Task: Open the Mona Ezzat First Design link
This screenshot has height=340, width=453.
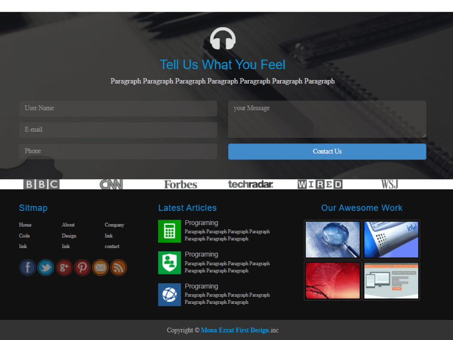Action: pos(236,330)
